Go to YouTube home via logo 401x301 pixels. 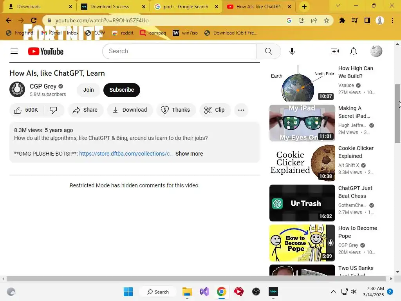pos(46,51)
